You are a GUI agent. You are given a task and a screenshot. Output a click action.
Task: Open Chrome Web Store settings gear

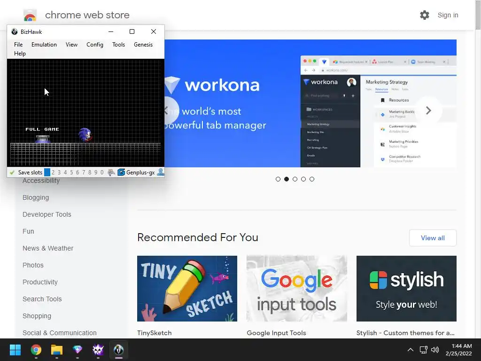425,15
